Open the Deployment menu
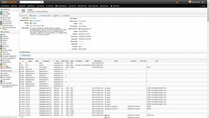The image size is (209, 118). click(x=82, y=6)
